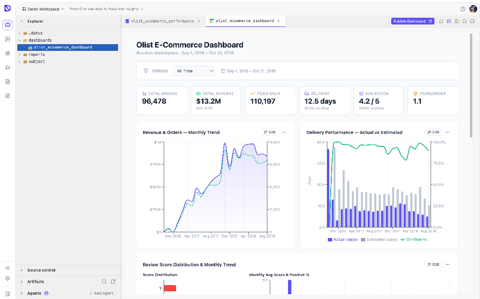This screenshot has height=299, width=480.
Task: Toggle light theme sun icon in sidebar
Action: tap(8, 268)
